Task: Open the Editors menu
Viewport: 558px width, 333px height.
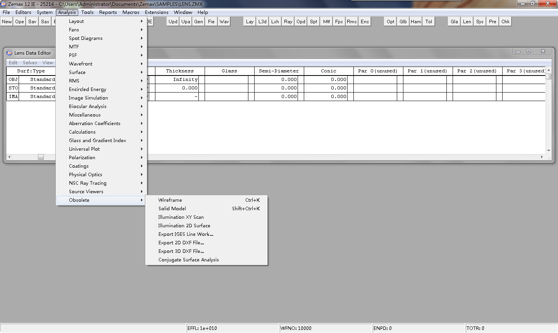Action: tap(23, 12)
